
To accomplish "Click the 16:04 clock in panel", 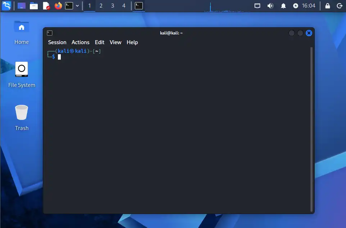I will tap(309, 6).
